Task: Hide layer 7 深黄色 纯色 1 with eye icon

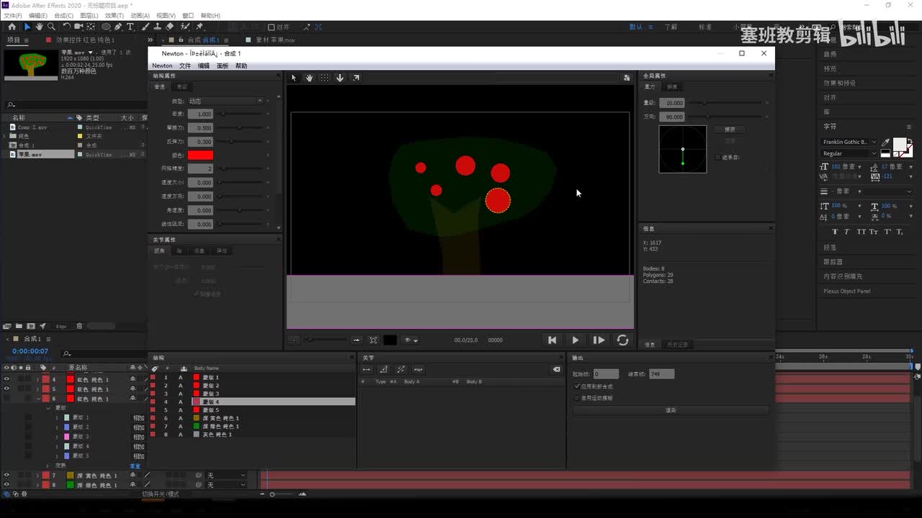Action: (6, 476)
